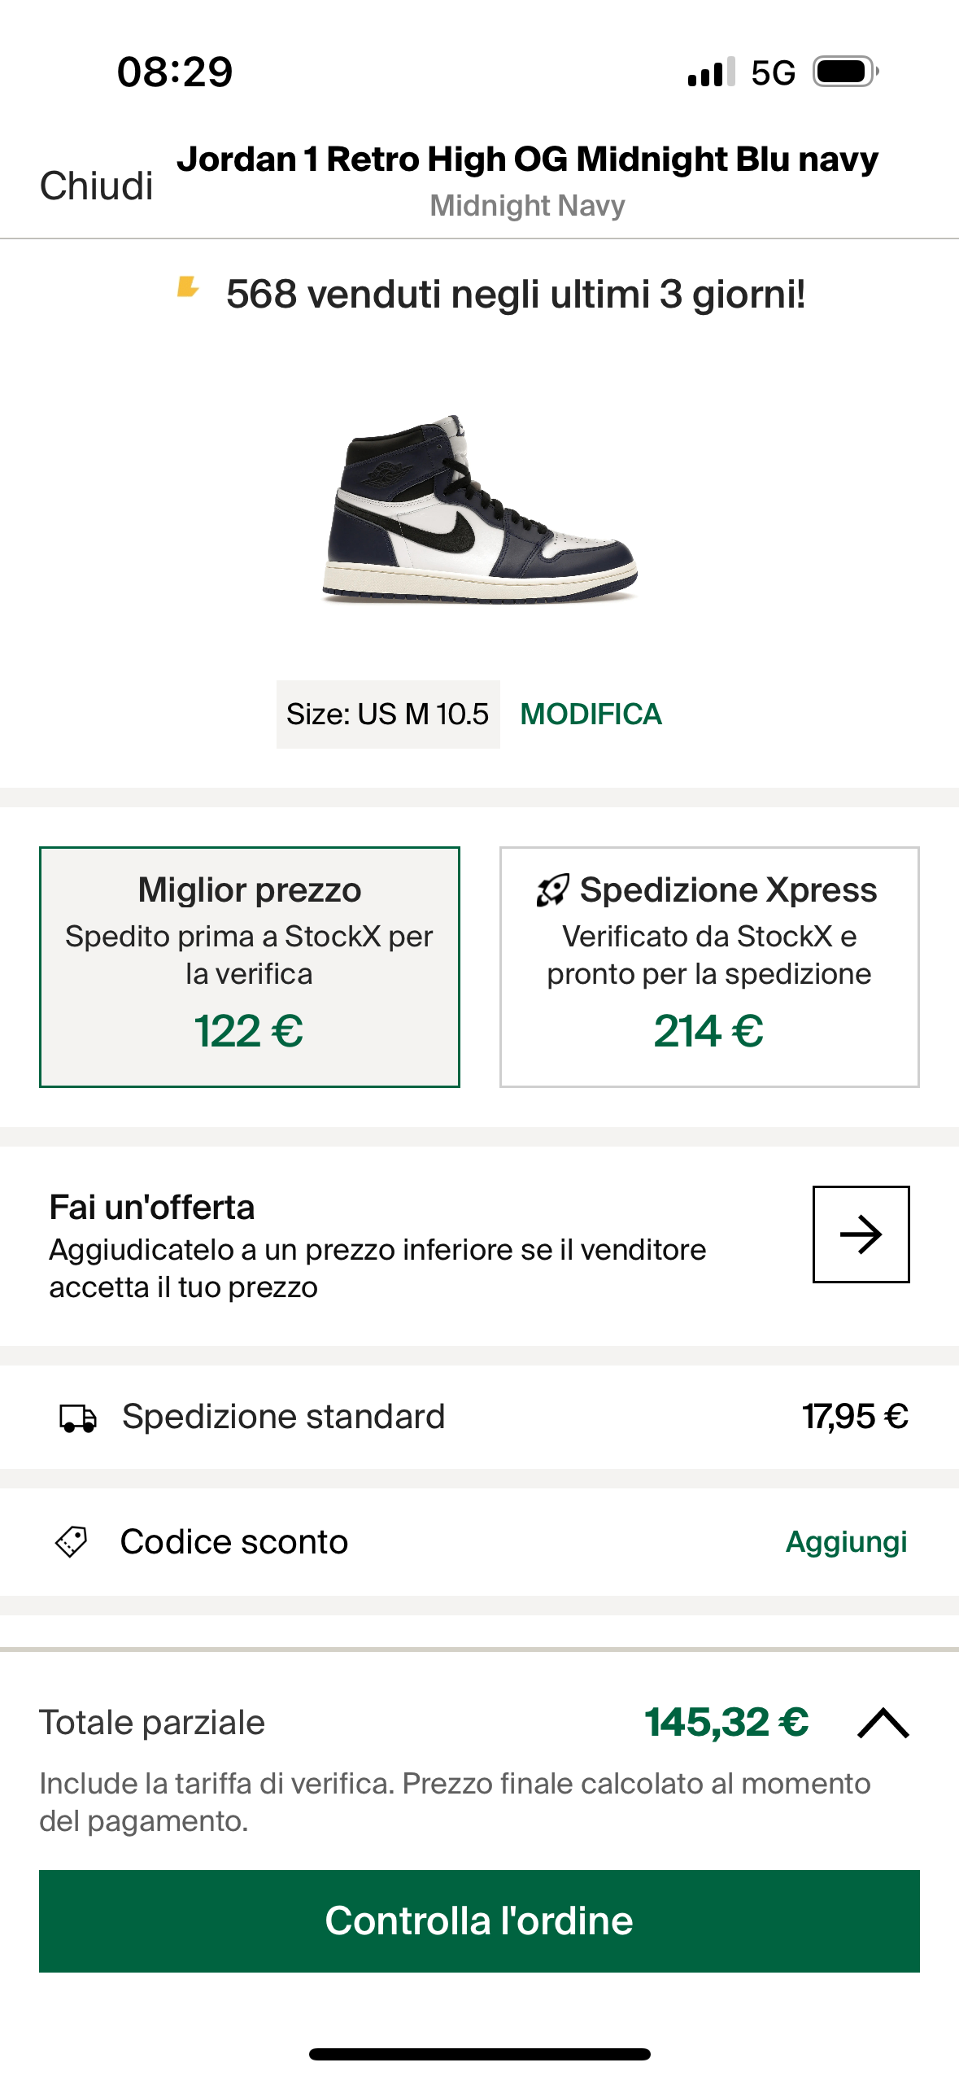Tap the Fai un'offerta heading
This screenshot has width=959, height=2080.
click(x=152, y=1207)
